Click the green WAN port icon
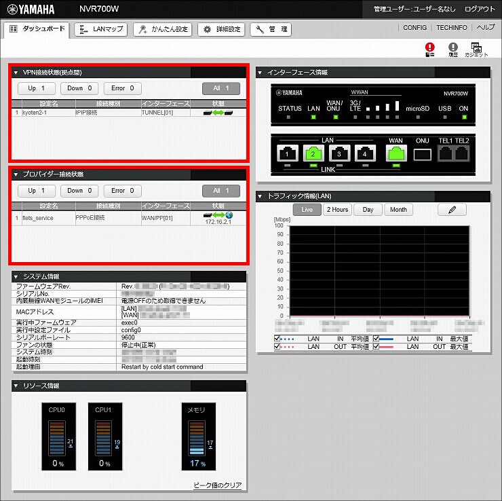Screen dimensions: 502x501 tap(396, 153)
